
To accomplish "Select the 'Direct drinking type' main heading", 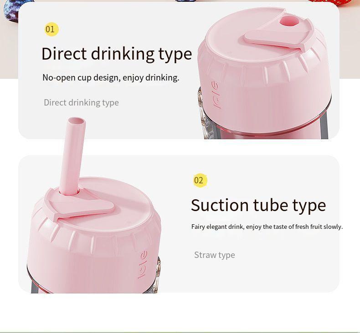I will pos(117,54).
